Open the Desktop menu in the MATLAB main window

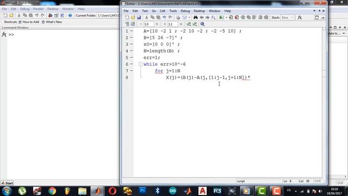(x=53, y=9)
